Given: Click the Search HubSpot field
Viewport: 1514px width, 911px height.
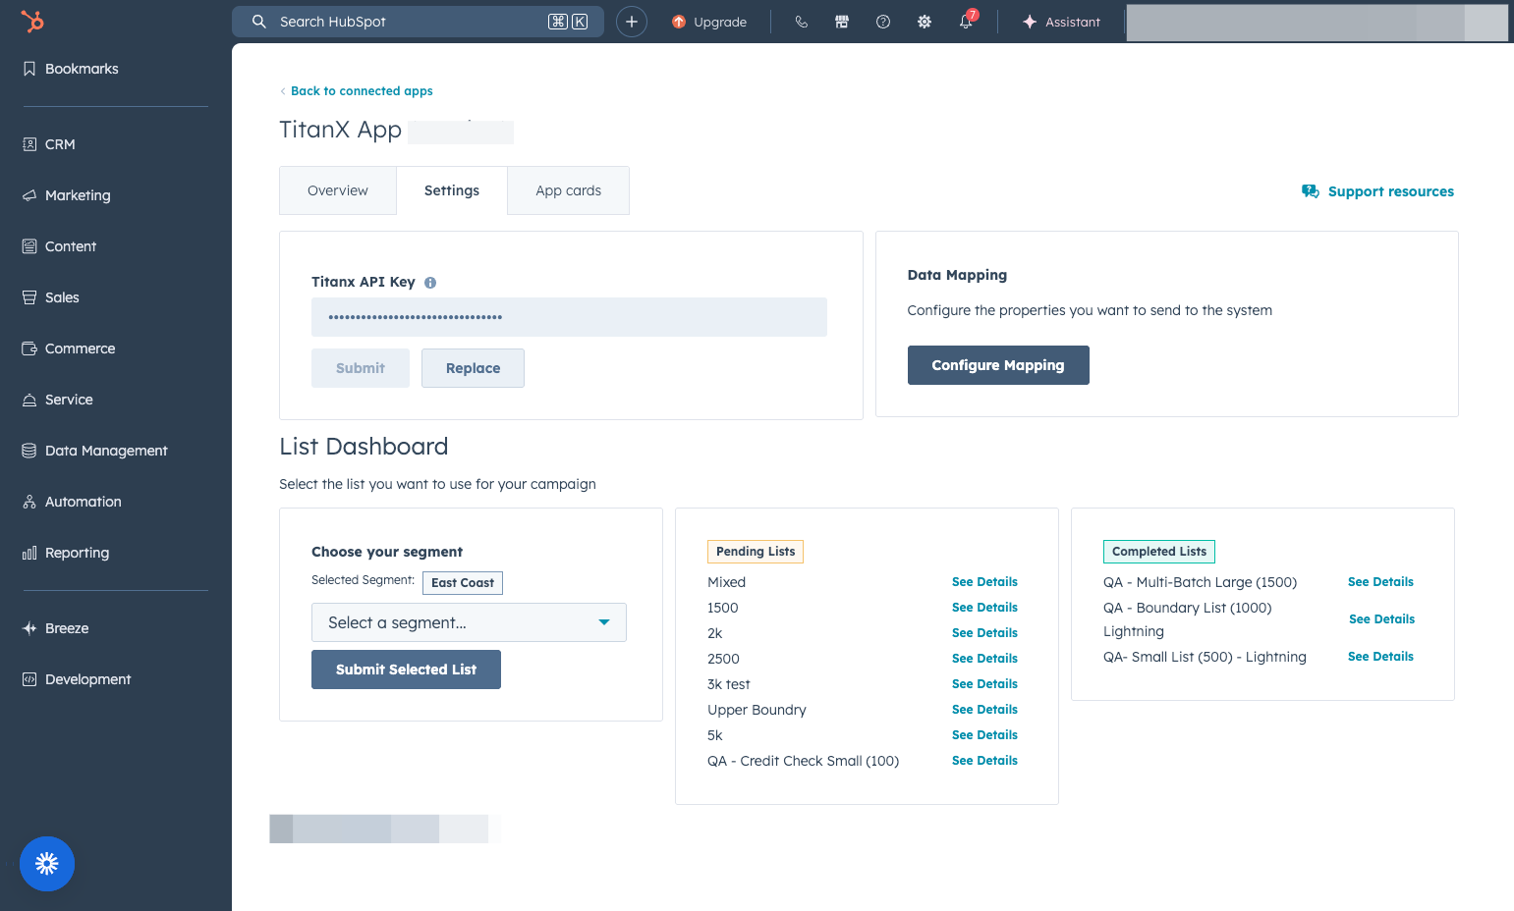Looking at the screenshot, I should pos(418,22).
